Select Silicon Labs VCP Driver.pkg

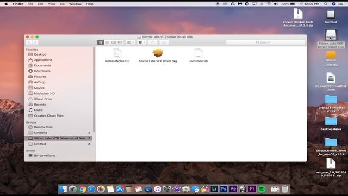pos(158,56)
